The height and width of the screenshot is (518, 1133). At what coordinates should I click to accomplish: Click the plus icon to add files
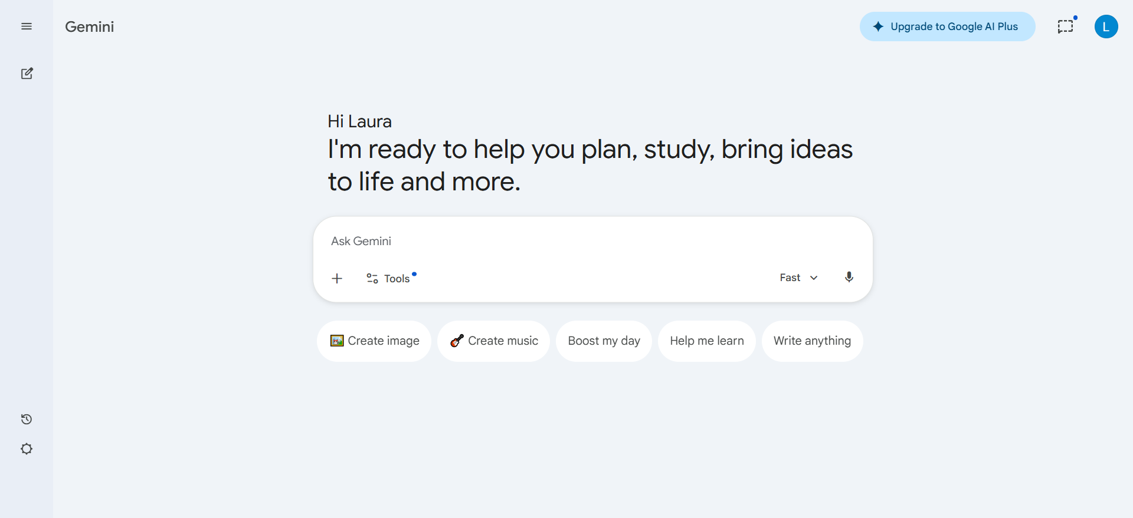337,278
